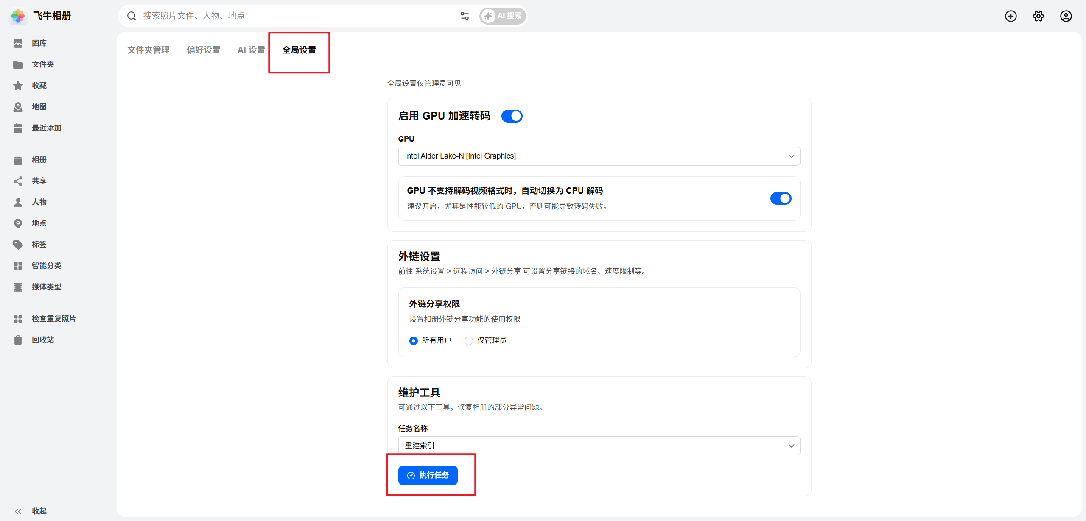Open 地图 map in sidebar
The height and width of the screenshot is (521, 1086).
point(39,107)
